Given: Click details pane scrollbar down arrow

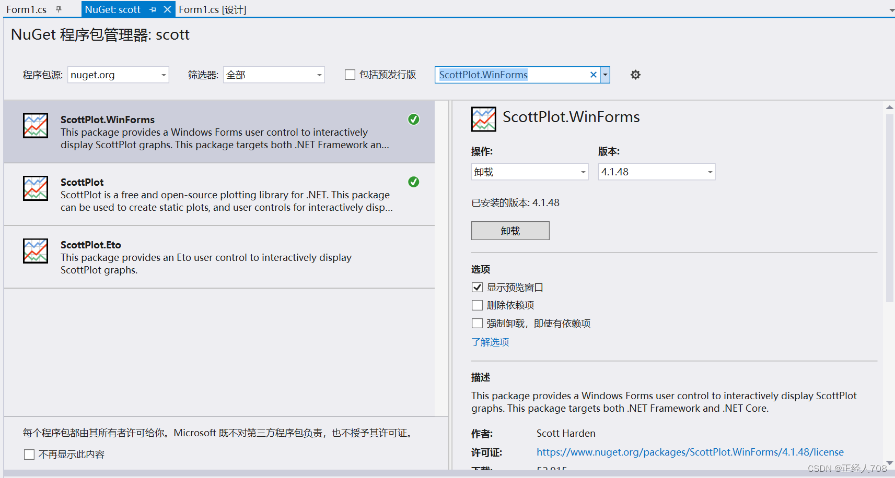Looking at the screenshot, I should point(890,463).
